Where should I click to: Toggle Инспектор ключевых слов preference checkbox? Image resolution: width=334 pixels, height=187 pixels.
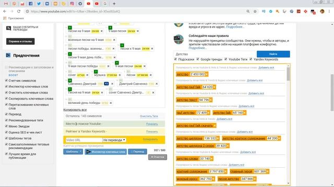6,87
